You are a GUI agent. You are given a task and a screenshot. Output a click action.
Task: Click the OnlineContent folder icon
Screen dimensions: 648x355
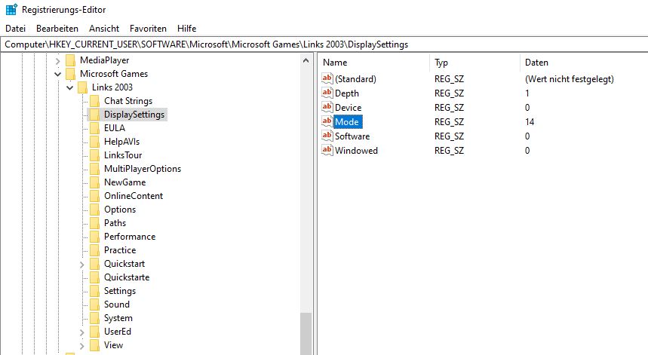tap(94, 196)
